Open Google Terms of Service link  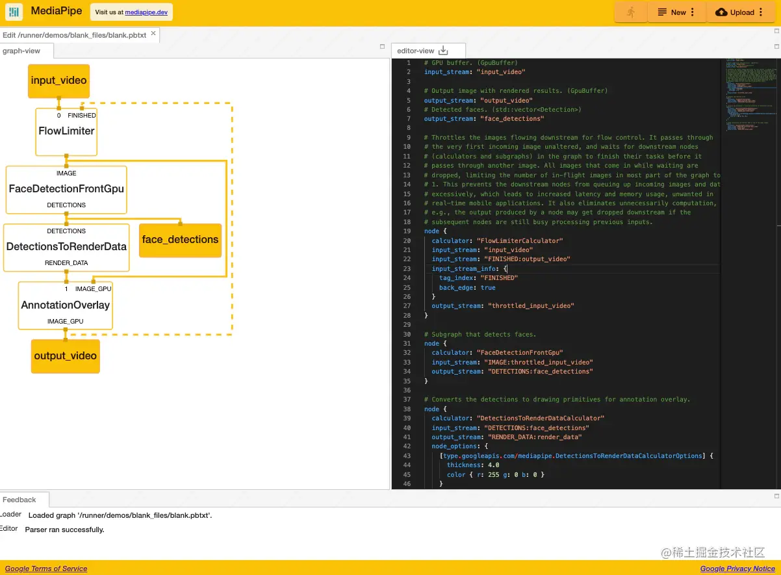click(46, 569)
